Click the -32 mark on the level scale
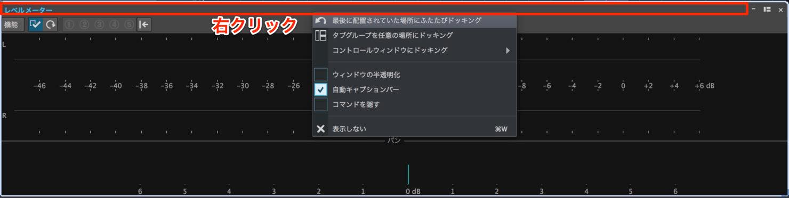This screenshot has width=789, height=198. (218, 86)
